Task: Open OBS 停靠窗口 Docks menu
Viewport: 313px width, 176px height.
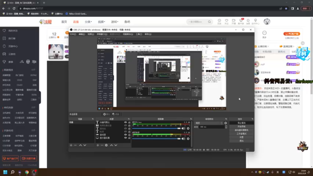Action: [102, 34]
